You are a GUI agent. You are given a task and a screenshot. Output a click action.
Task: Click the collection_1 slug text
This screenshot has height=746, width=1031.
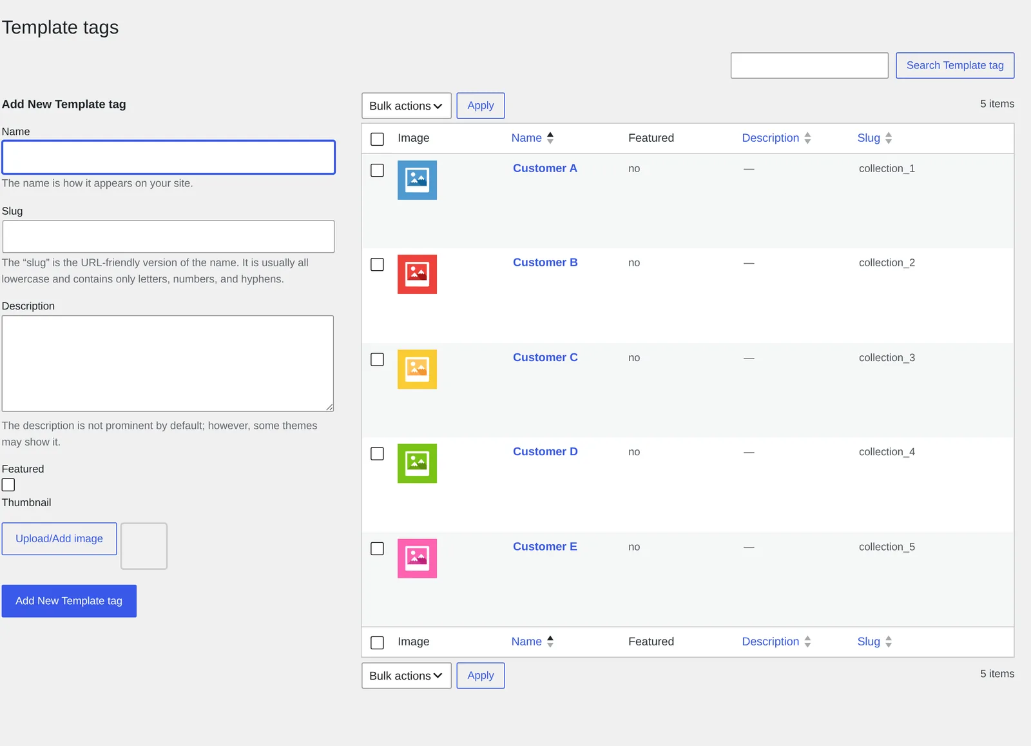[x=887, y=168]
